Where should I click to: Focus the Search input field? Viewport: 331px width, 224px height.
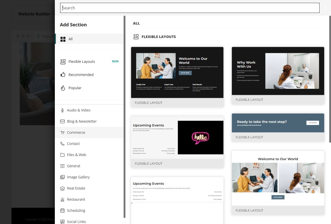(x=190, y=8)
